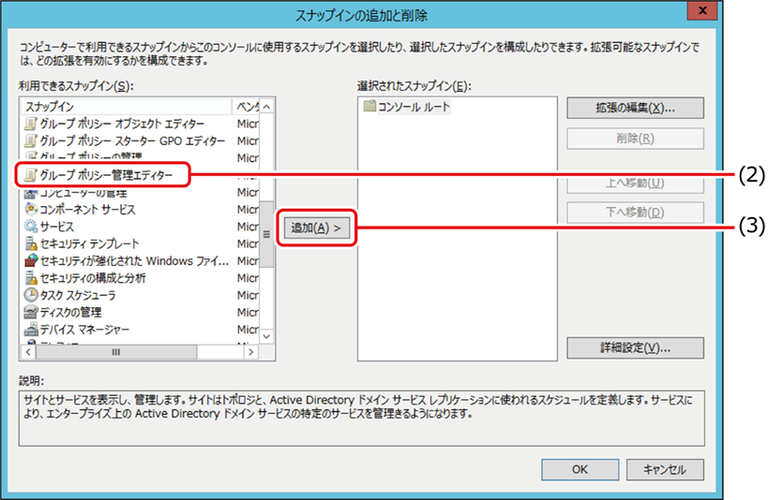
Task: Select セキュリティ テンプレート in the list
Action: [x=89, y=243]
